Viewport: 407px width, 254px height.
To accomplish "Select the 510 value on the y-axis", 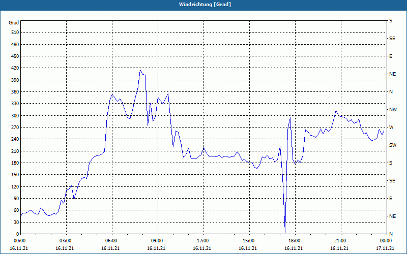I will (x=15, y=33).
